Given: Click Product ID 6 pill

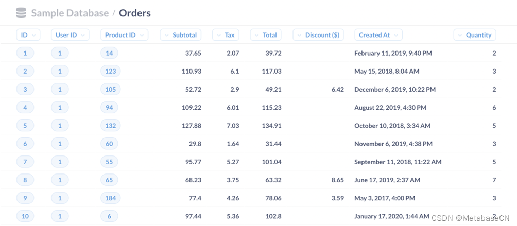Looking at the screenshot, I should click(x=109, y=216).
